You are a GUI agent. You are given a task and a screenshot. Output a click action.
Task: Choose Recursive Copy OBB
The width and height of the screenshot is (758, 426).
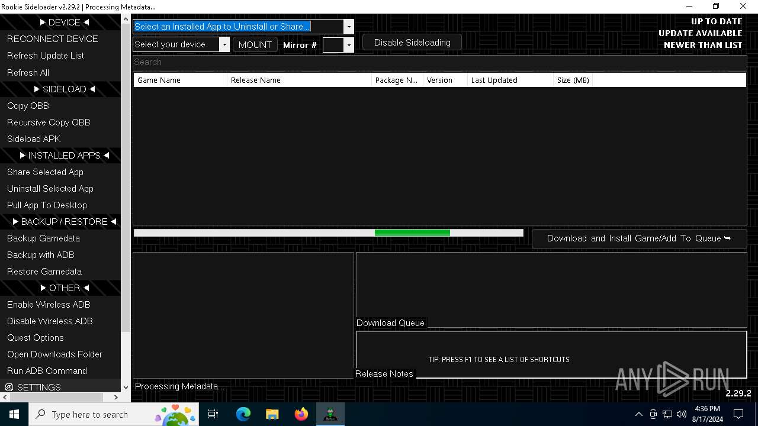pyautogui.click(x=49, y=122)
